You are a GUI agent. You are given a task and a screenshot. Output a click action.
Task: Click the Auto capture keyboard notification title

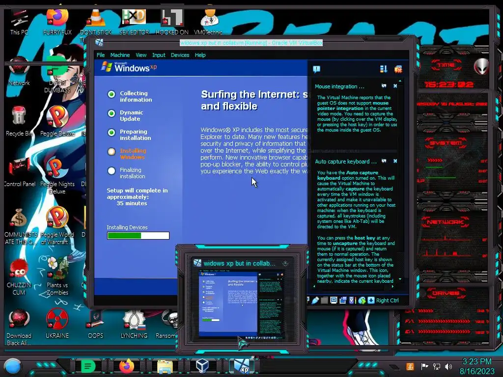pos(345,162)
